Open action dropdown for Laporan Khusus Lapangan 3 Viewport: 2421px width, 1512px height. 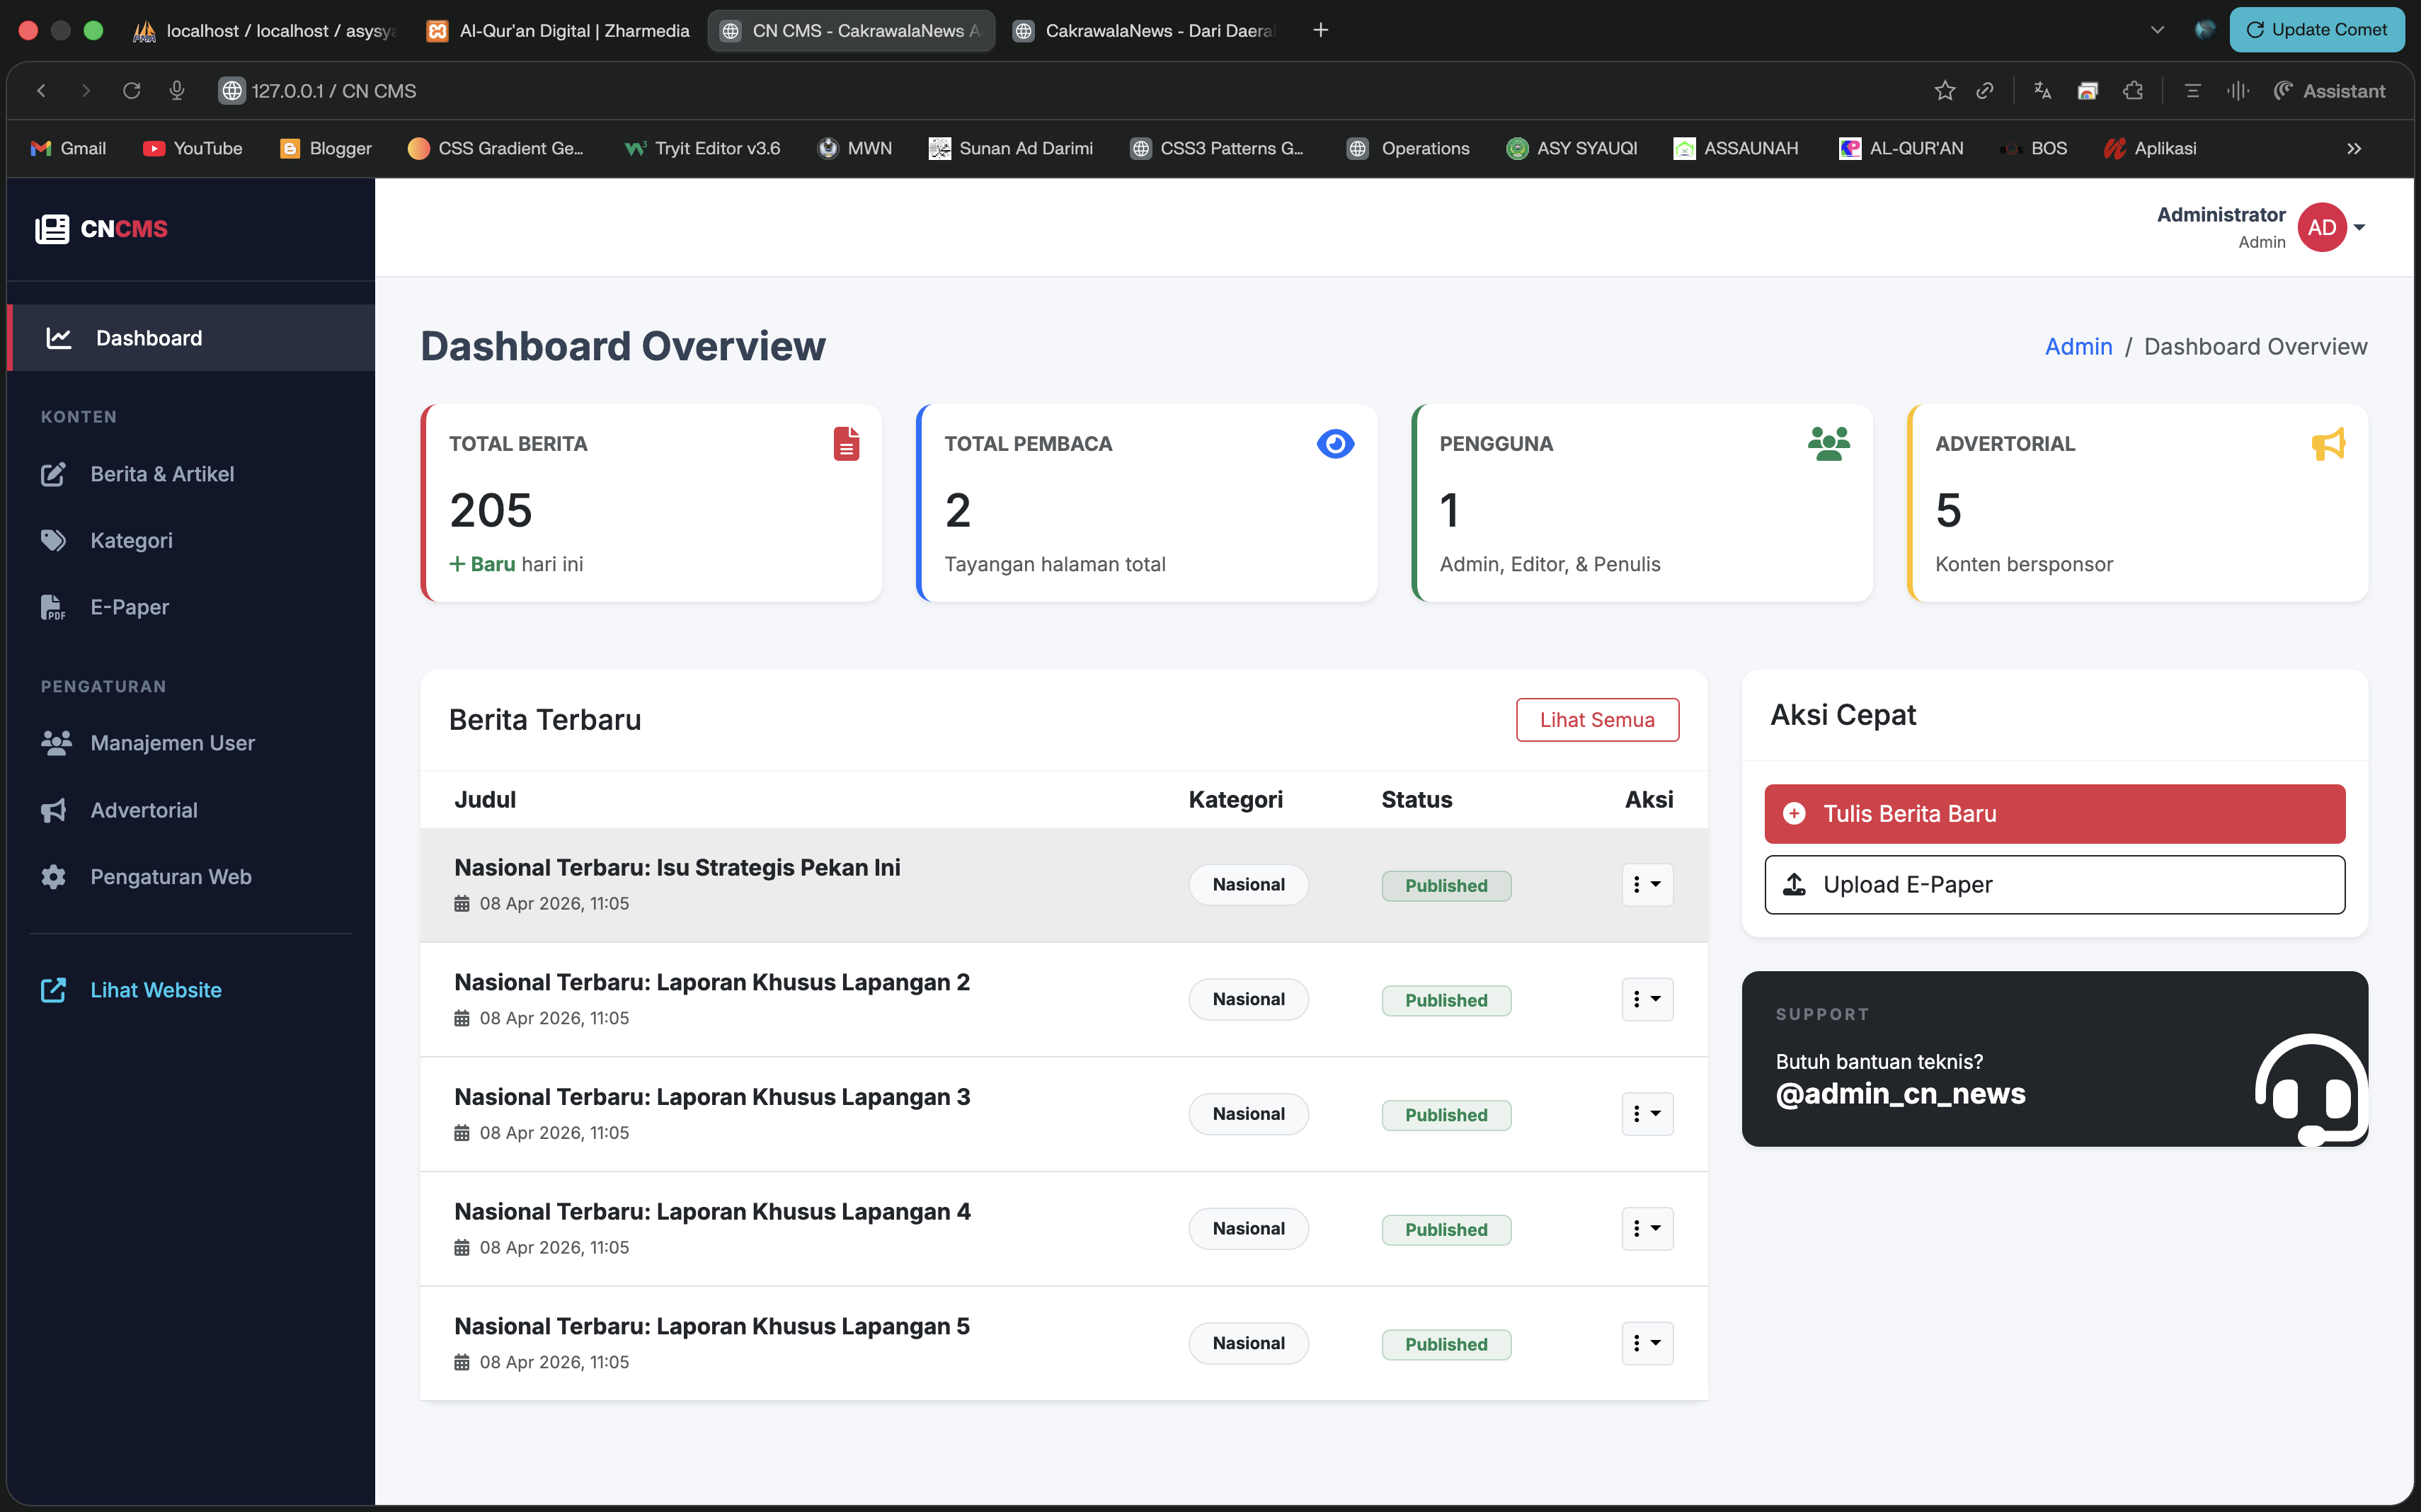click(x=1646, y=1114)
